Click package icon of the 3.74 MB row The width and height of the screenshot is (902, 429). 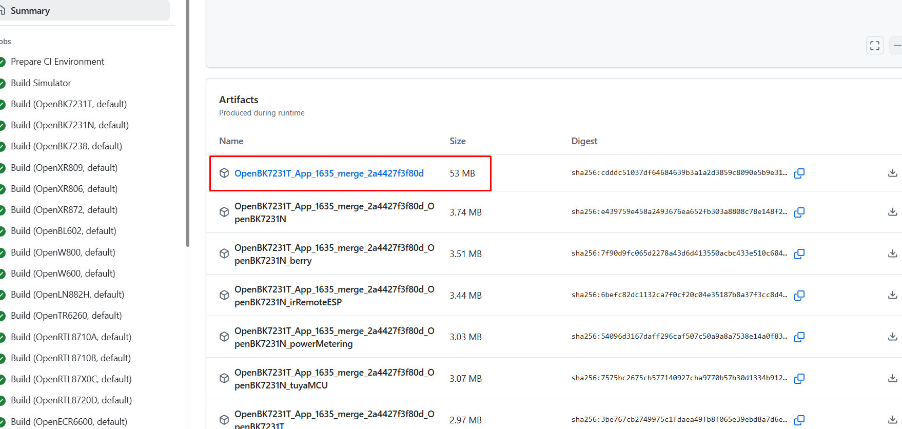click(224, 212)
